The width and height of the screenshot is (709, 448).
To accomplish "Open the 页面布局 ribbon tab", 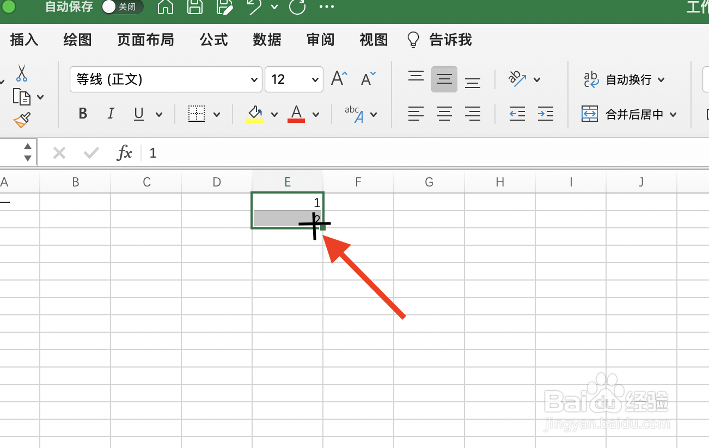I will 145,40.
